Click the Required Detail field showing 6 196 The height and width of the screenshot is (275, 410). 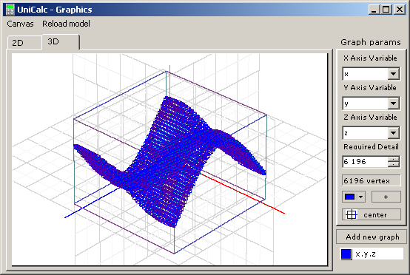365,162
